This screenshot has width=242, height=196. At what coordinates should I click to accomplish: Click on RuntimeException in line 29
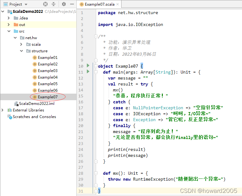153,179
